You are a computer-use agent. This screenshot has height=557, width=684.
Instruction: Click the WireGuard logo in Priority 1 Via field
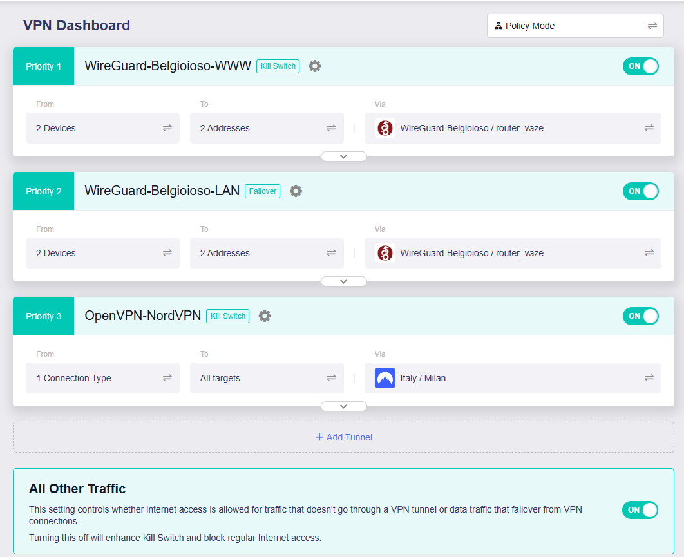coord(385,128)
